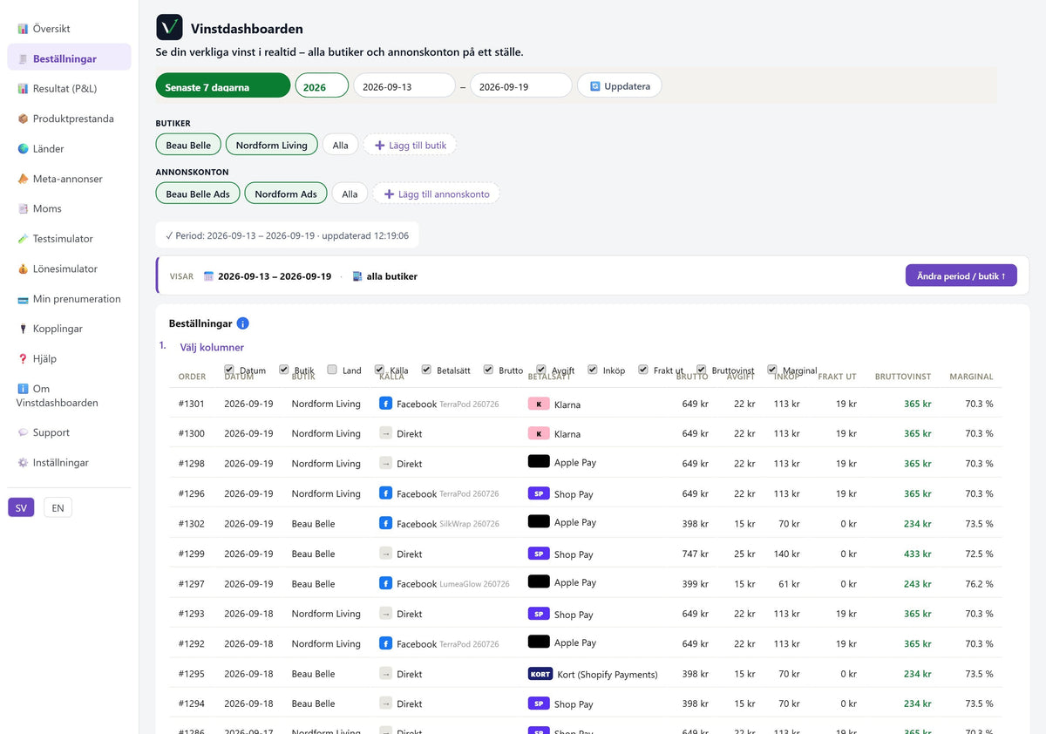1046x734 pixels.
Task: Uncheck the Betalsätt column checkbox
Action: coord(426,370)
